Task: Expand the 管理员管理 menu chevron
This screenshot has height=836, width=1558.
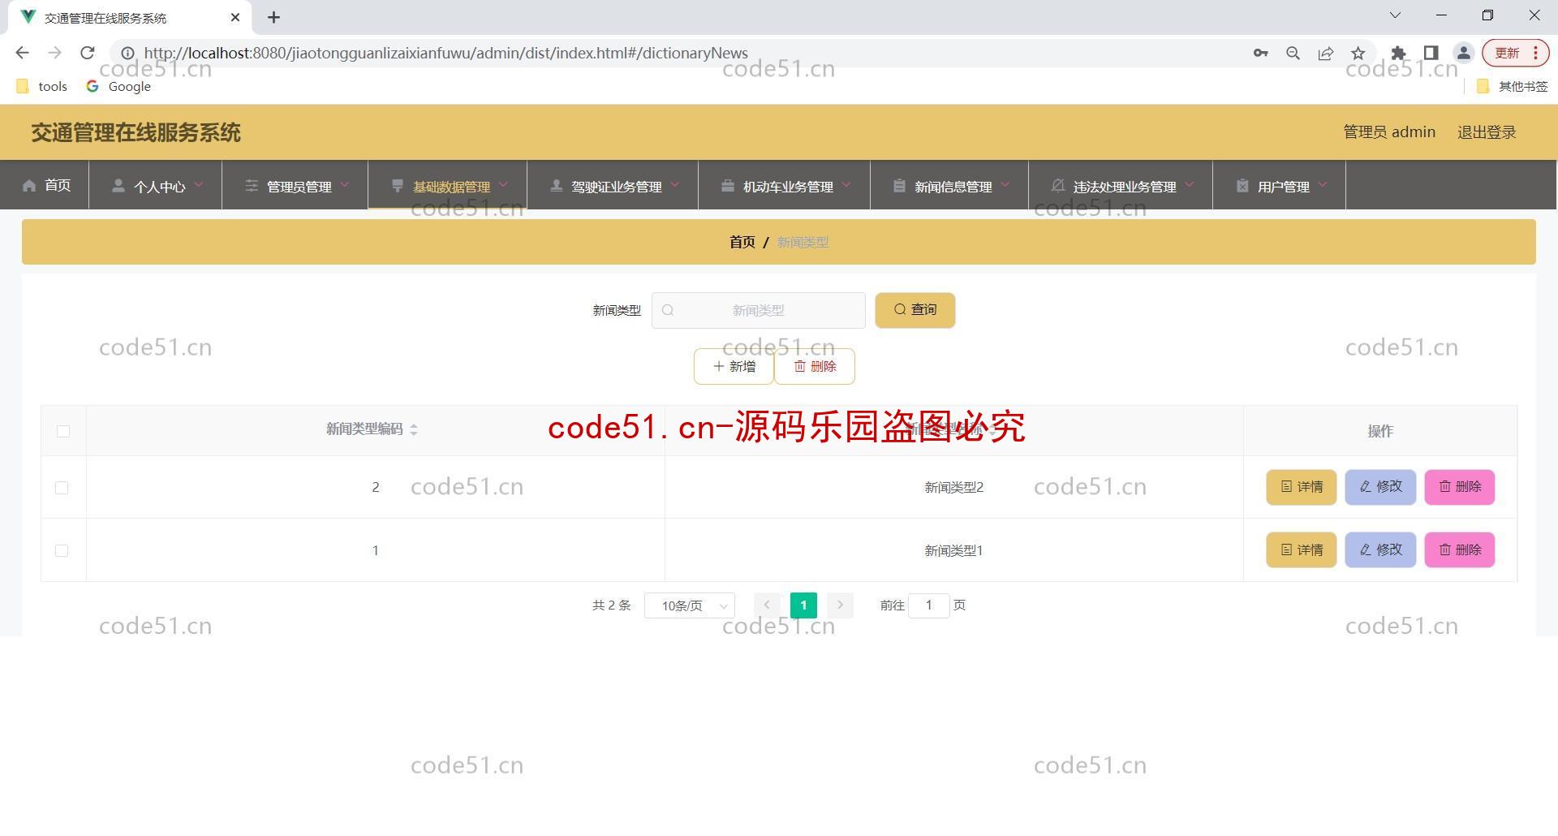Action: click(x=345, y=185)
